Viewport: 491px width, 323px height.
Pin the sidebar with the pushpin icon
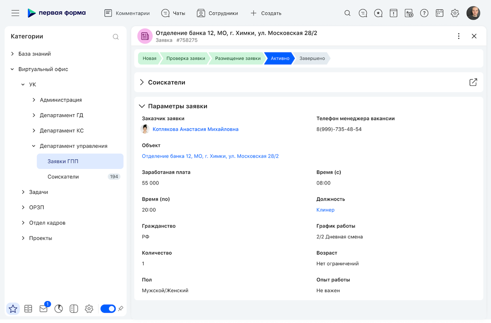click(121, 309)
